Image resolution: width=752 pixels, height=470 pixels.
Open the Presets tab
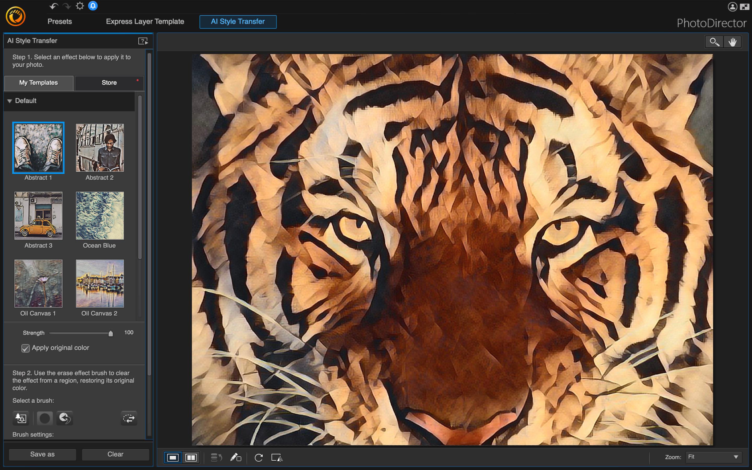pos(60,21)
